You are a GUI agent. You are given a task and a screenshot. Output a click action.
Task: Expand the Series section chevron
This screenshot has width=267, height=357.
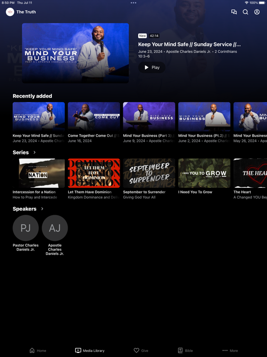pyautogui.click(x=34, y=152)
